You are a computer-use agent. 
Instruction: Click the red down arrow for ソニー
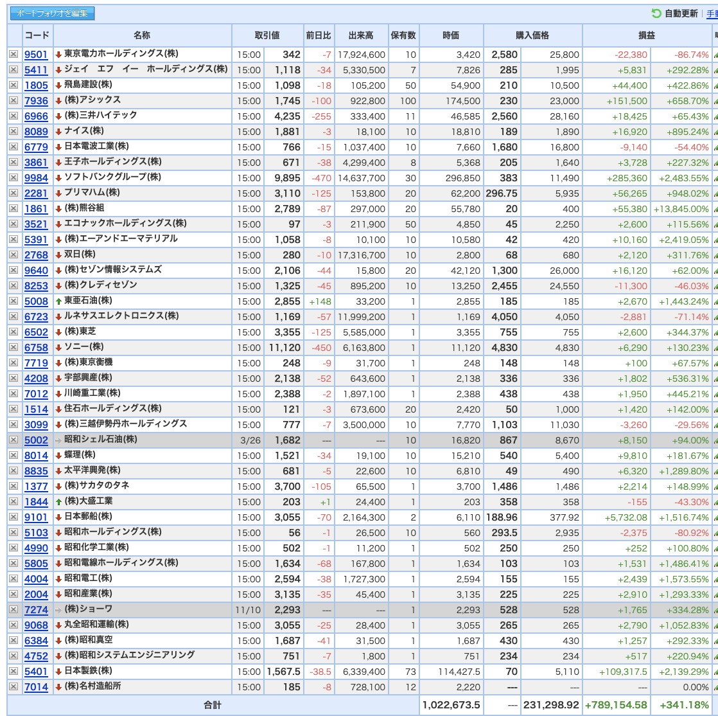pos(58,348)
